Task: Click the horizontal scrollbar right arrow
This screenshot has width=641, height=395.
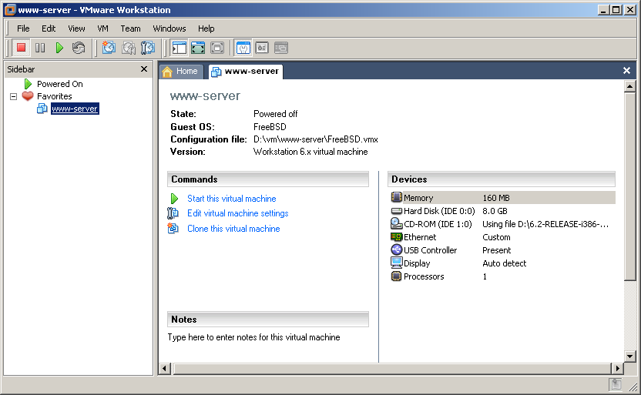Action: click(617, 369)
